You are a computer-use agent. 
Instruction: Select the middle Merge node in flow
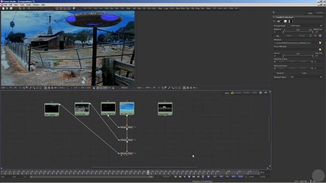pyautogui.click(x=127, y=140)
